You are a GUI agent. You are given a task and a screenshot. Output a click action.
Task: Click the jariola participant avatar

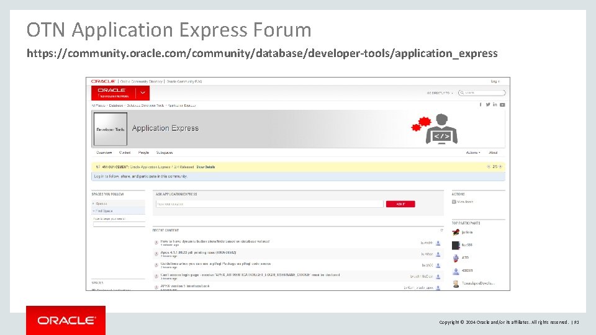tap(456, 233)
